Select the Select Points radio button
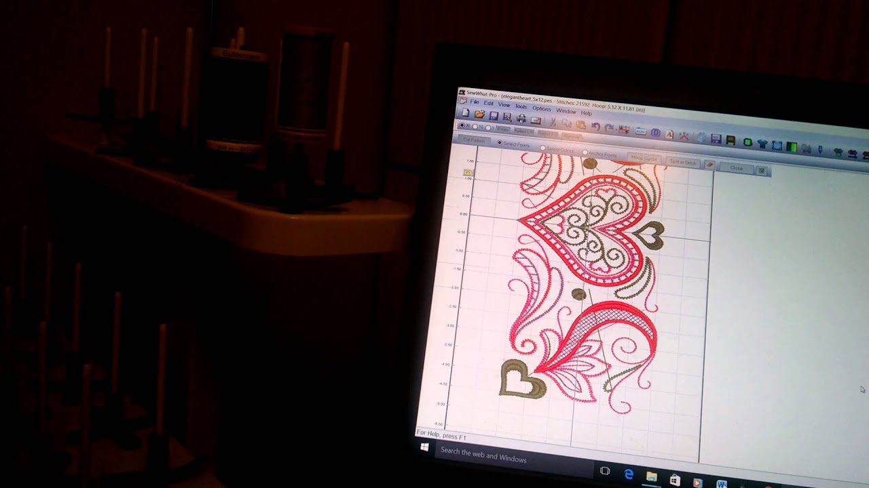The height and width of the screenshot is (488, 869). 500,142
